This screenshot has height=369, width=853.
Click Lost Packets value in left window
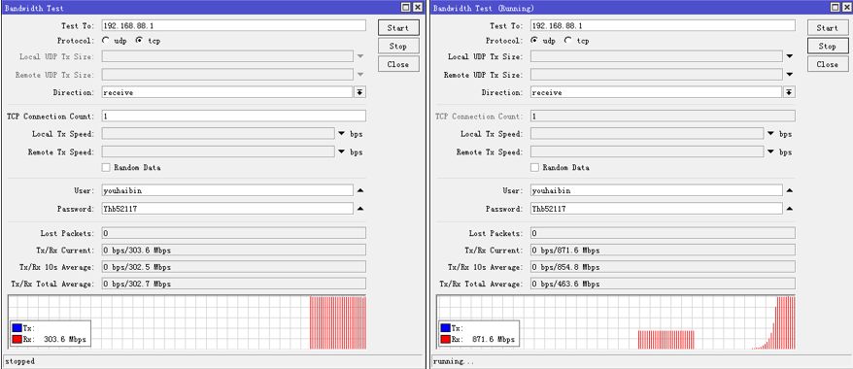[234, 233]
